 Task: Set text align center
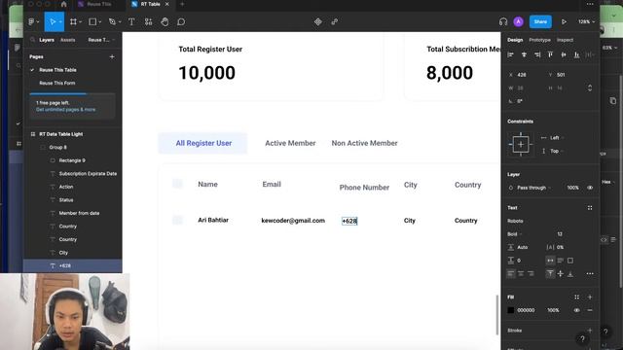[521, 273]
